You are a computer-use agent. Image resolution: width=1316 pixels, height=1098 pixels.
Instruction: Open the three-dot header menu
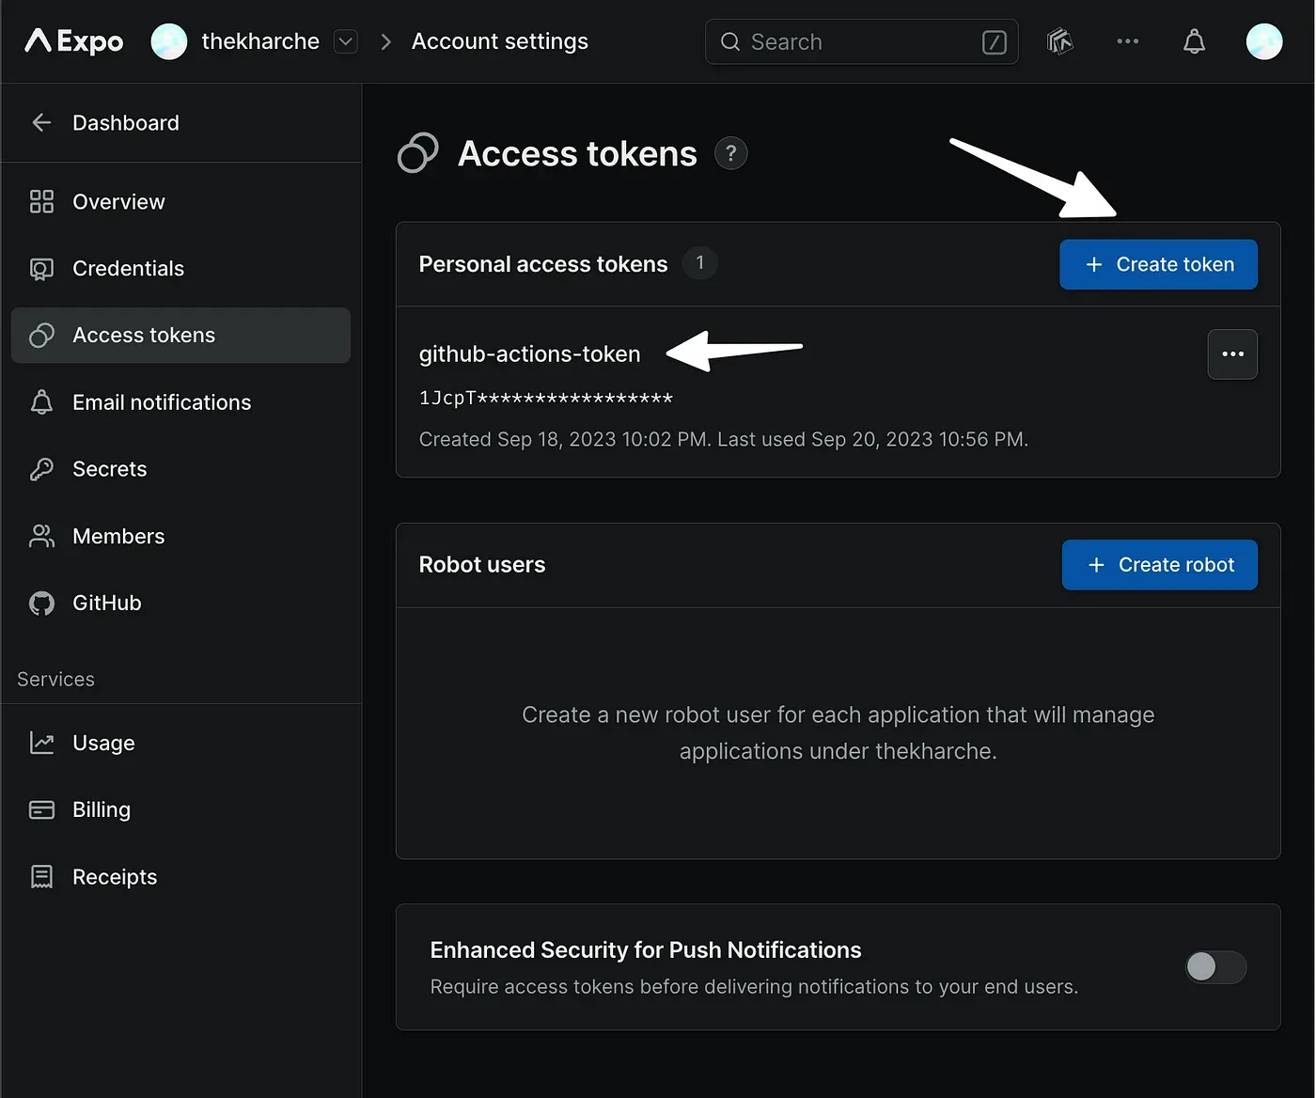1127,41
